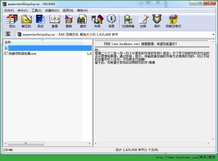Click the WinRAR title bar app icon
218x161 pixels.
click(x=4, y=4)
